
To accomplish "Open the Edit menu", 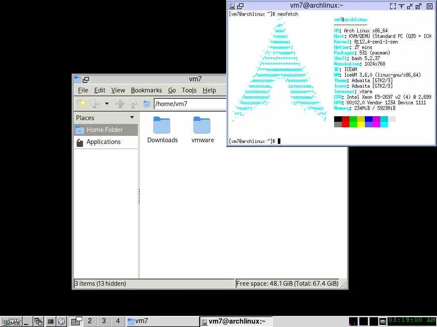I will coord(99,90).
